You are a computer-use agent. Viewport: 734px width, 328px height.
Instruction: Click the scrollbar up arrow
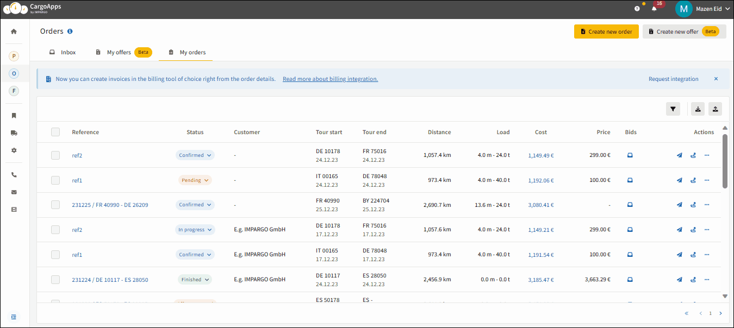725,128
